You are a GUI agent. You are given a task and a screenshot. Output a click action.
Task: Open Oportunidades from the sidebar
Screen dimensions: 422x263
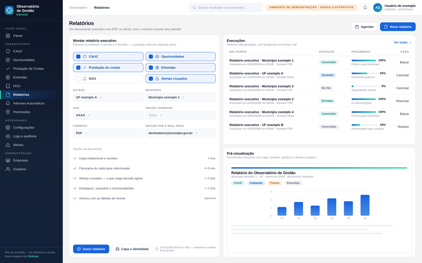(31, 60)
